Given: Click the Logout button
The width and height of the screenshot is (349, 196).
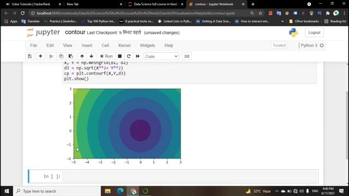Looking at the screenshot, I should tap(314, 33).
